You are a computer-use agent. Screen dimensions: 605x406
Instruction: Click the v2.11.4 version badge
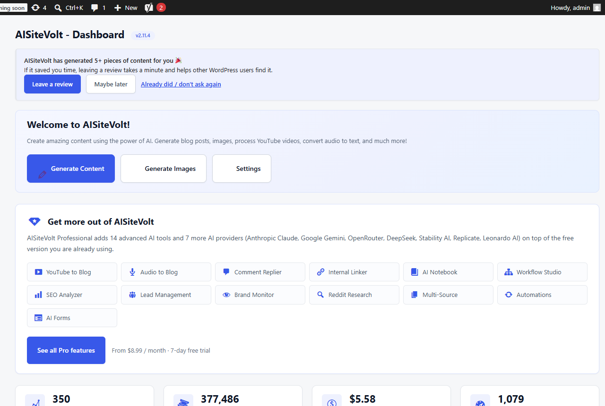143,35
